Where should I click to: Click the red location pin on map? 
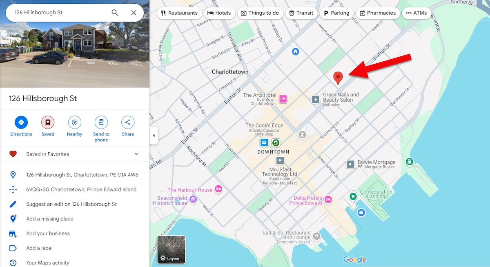[x=338, y=78]
